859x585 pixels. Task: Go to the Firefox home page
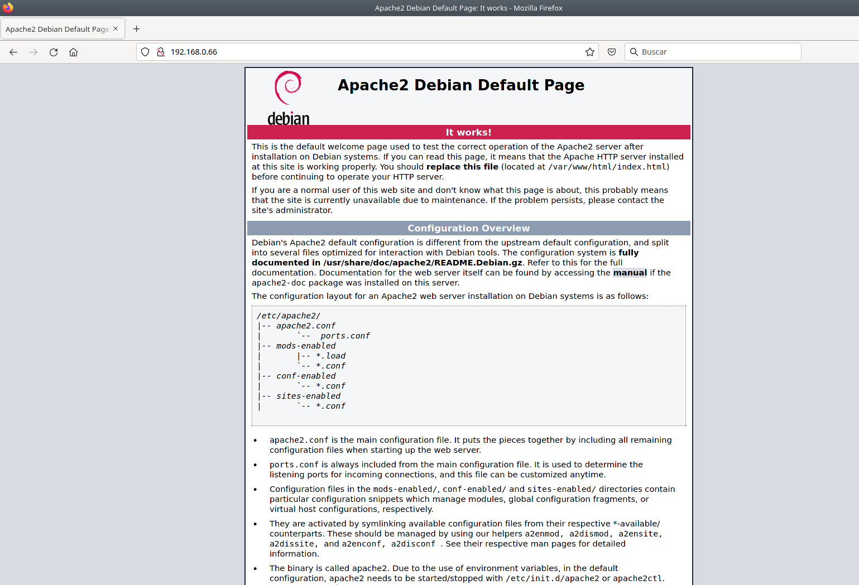coord(73,52)
